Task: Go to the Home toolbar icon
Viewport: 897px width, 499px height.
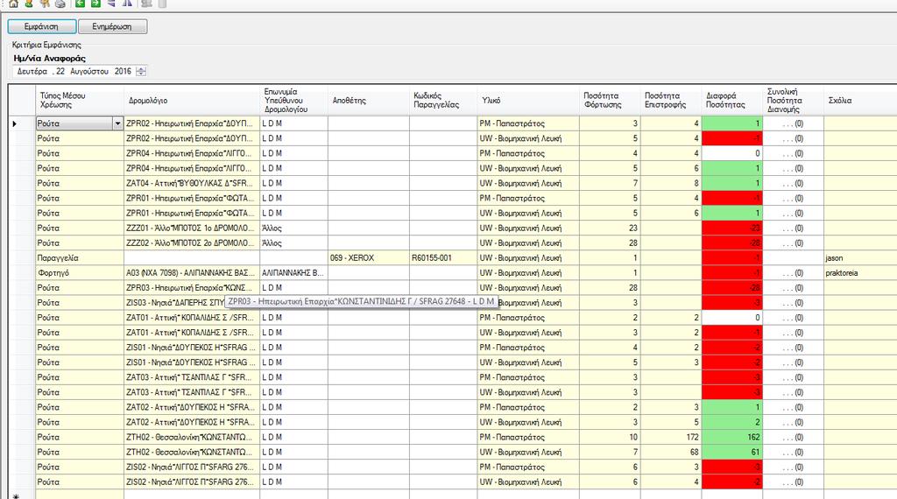Action: [13, 3]
